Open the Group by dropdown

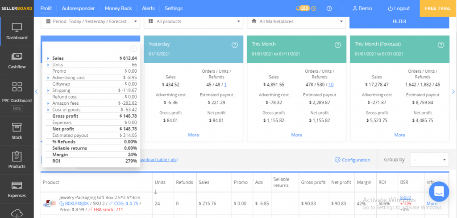tap(430, 160)
